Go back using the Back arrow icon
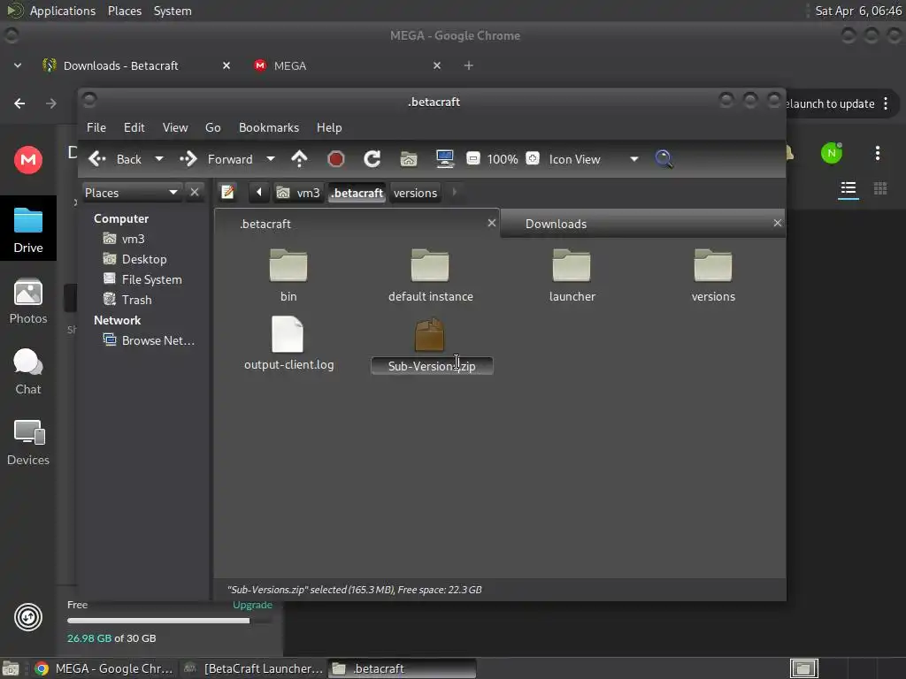Screen dimensions: 906x679 [97, 159]
